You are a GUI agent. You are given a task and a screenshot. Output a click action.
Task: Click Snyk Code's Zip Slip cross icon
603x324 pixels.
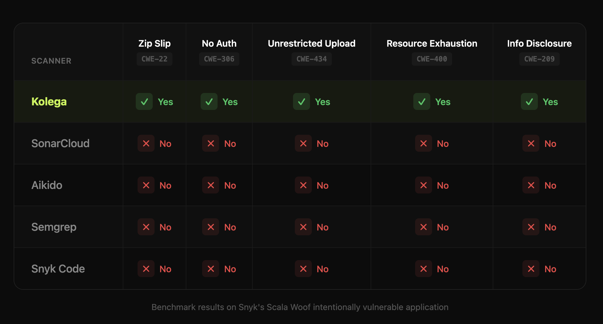[x=146, y=269]
